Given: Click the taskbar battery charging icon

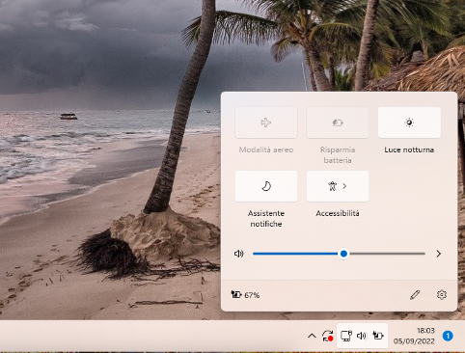Looking at the screenshot, I should click(x=378, y=336).
